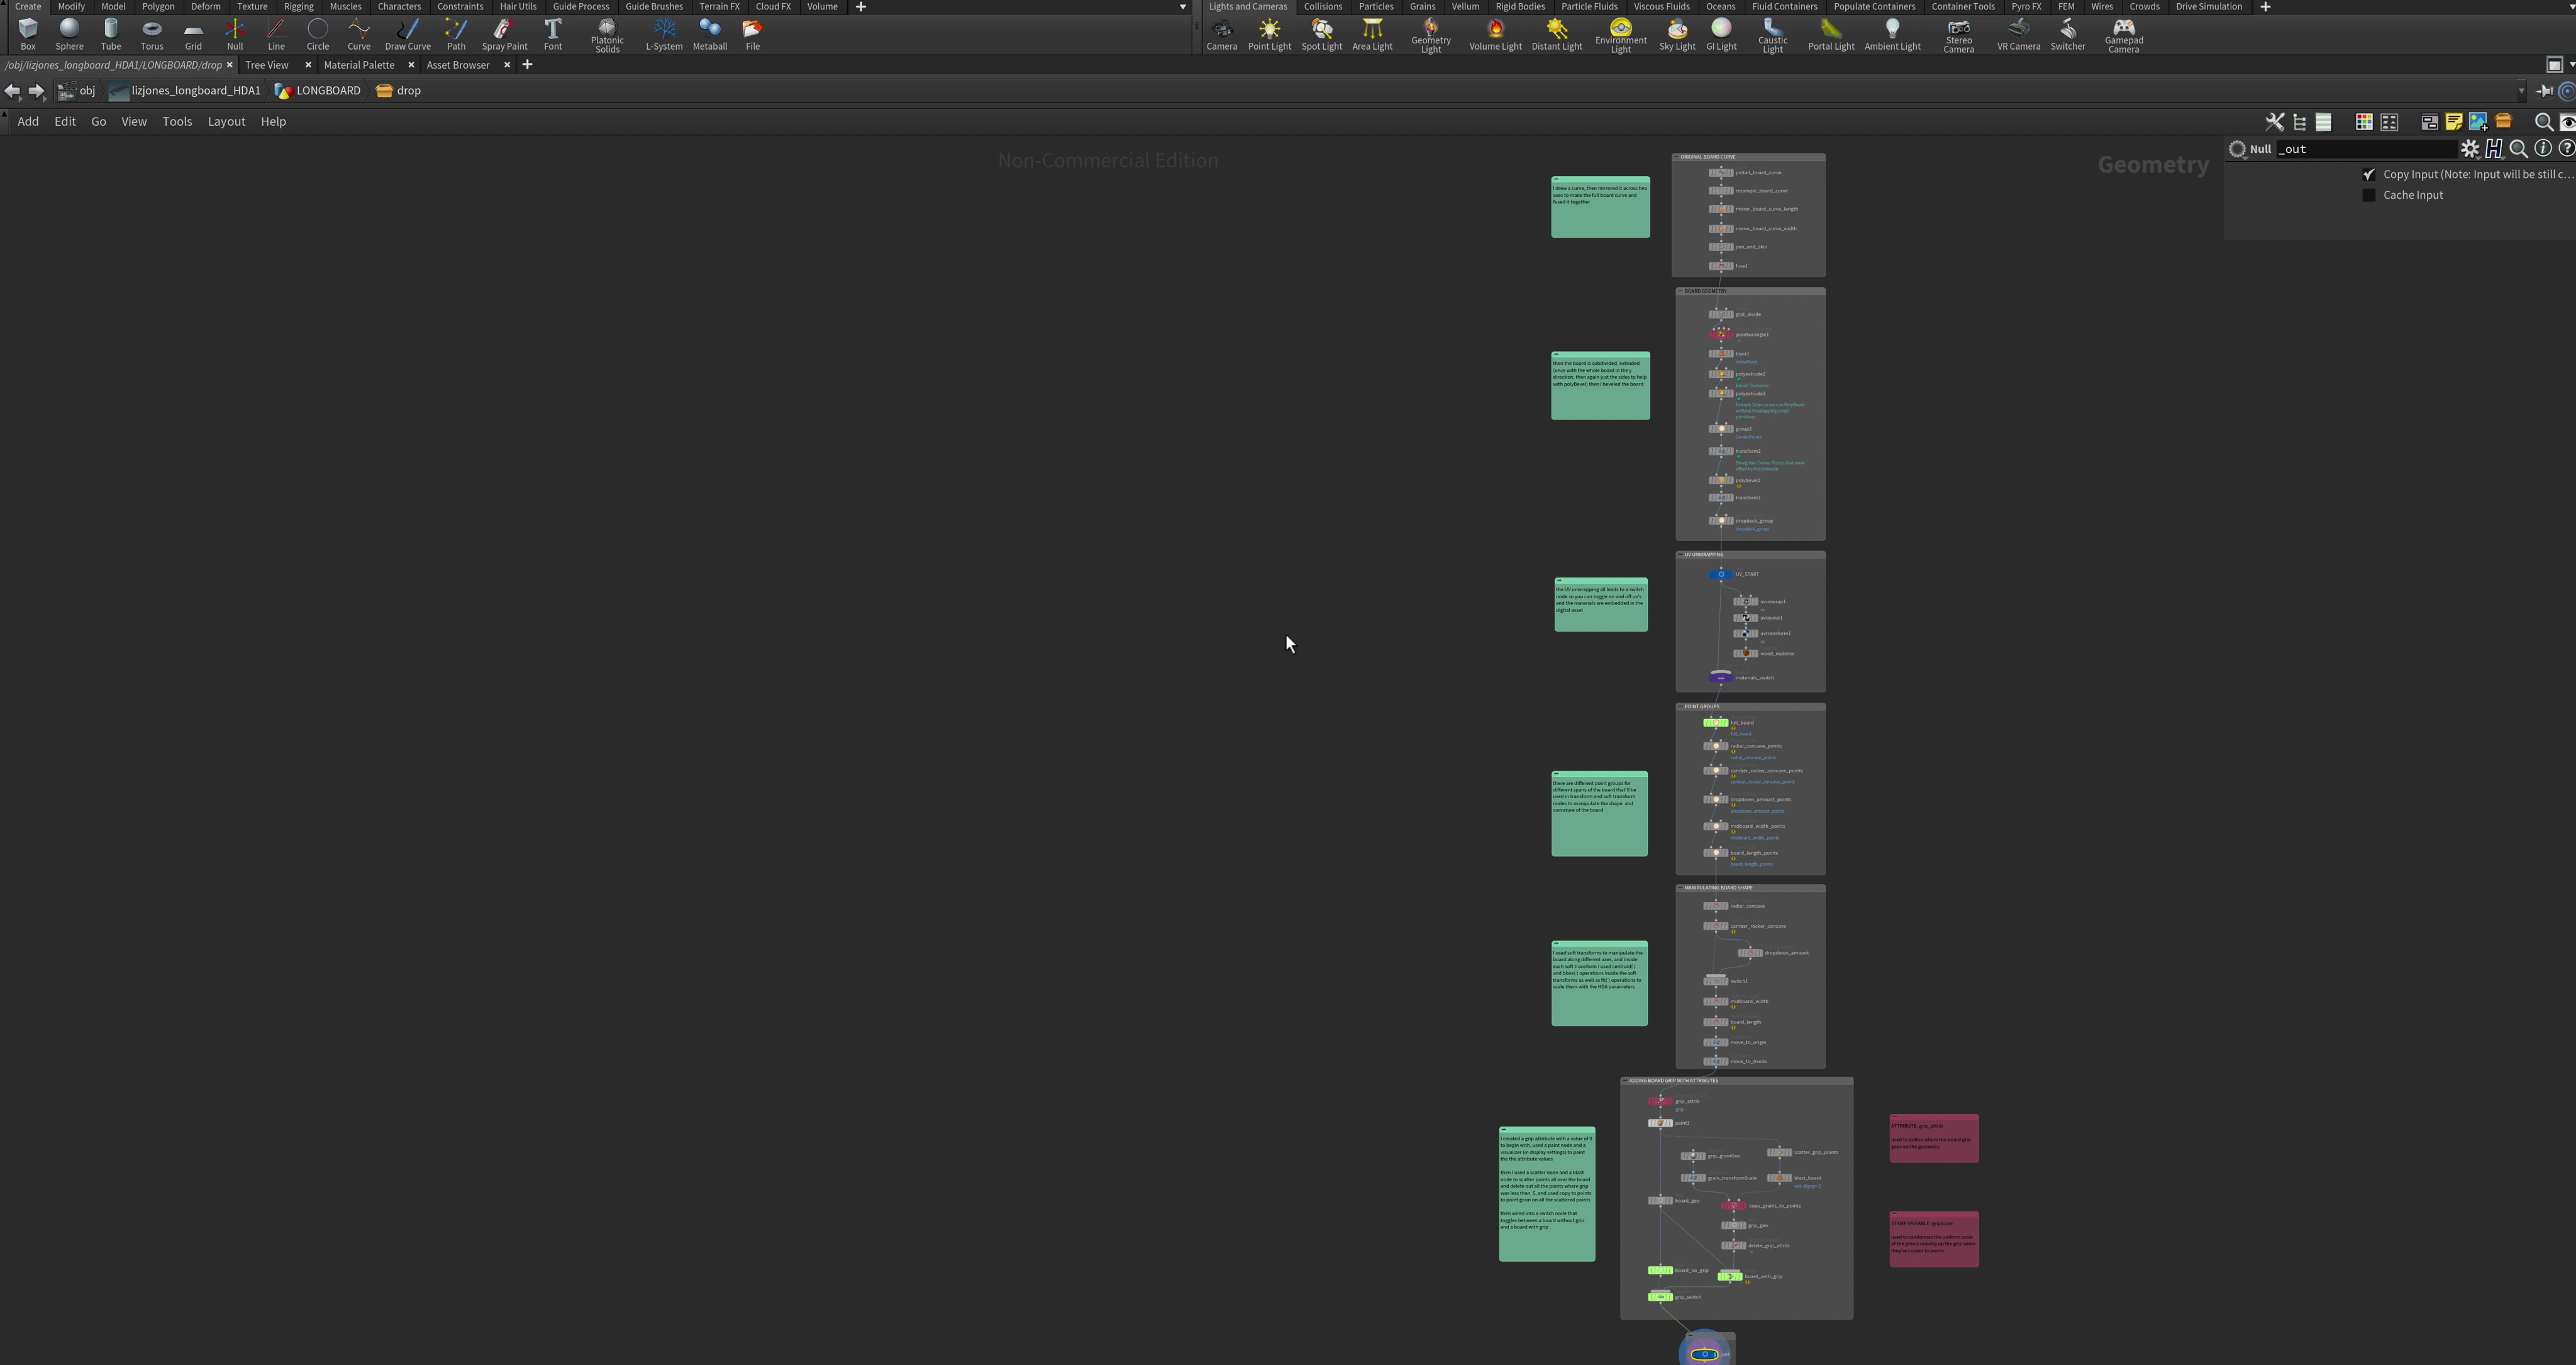The height and width of the screenshot is (1365, 2576).
Task: Collapse the ORIGINAL BOARD CURVE network box
Action: (x=1676, y=157)
